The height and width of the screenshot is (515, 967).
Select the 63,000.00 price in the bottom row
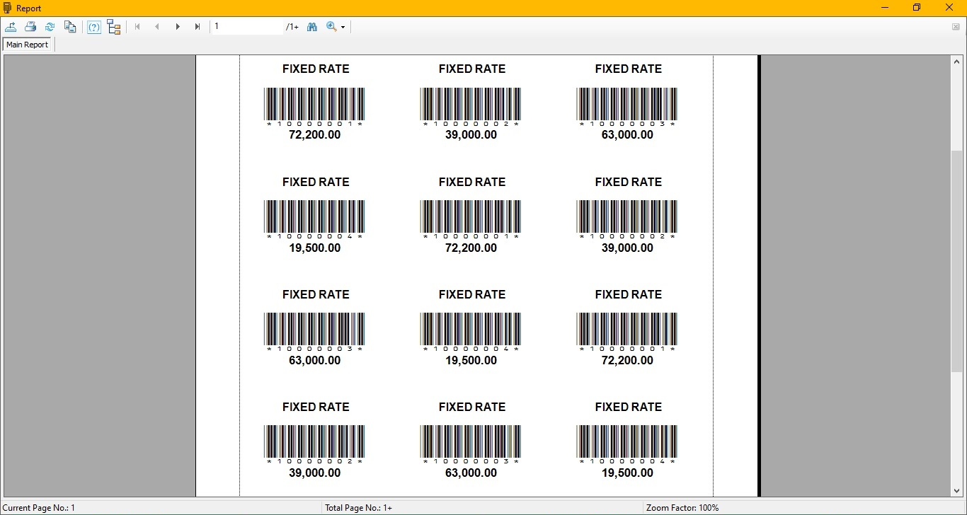click(471, 473)
